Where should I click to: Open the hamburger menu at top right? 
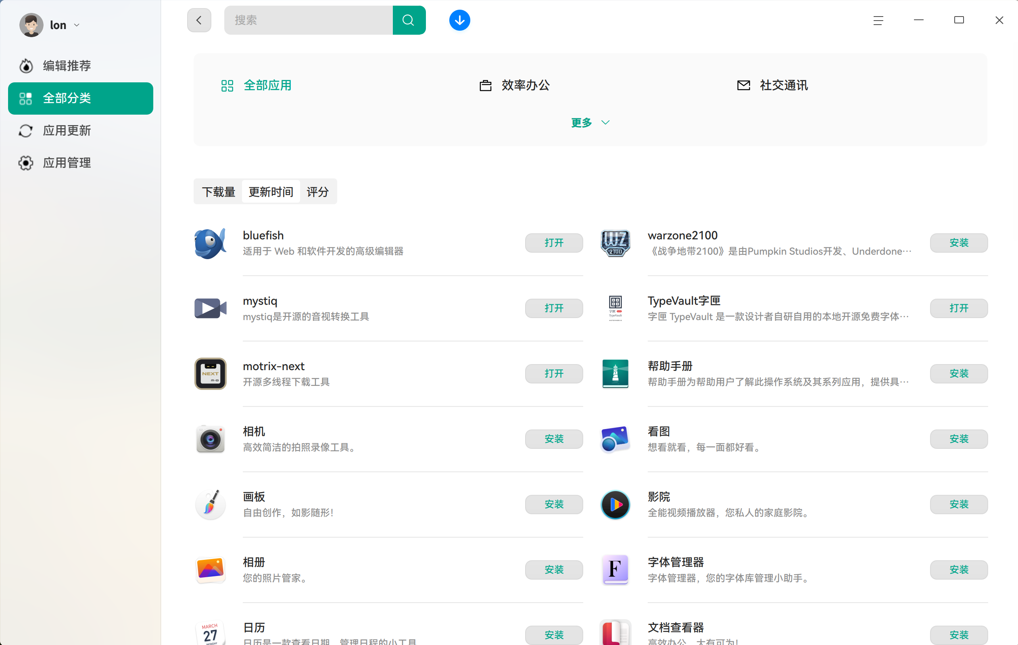pyautogui.click(x=878, y=20)
